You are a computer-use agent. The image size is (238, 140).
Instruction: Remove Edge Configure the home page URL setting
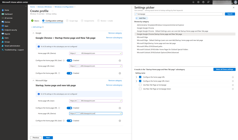click(x=120, y=108)
